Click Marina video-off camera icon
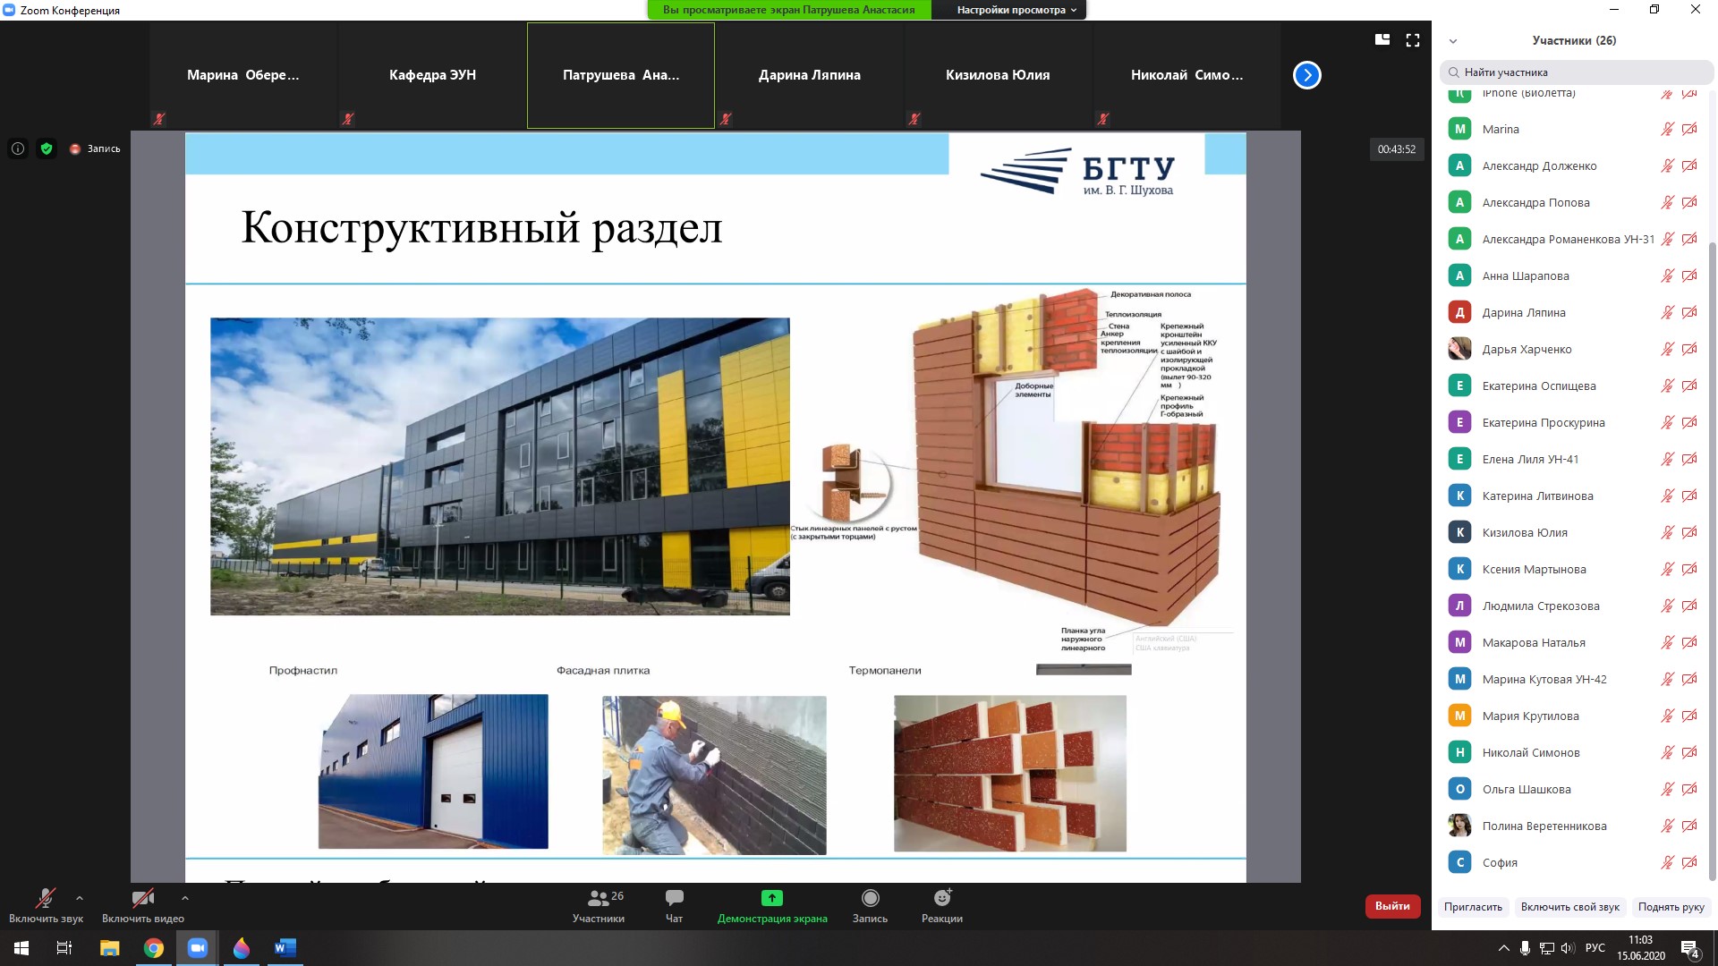 coord(1689,129)
